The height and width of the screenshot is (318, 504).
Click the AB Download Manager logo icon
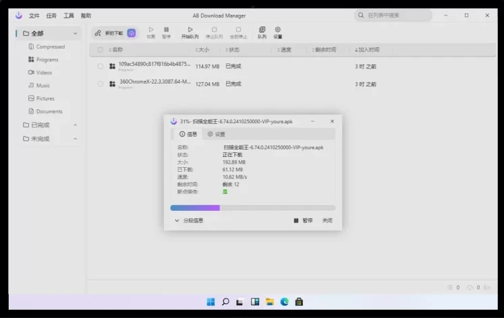(19, 15)
